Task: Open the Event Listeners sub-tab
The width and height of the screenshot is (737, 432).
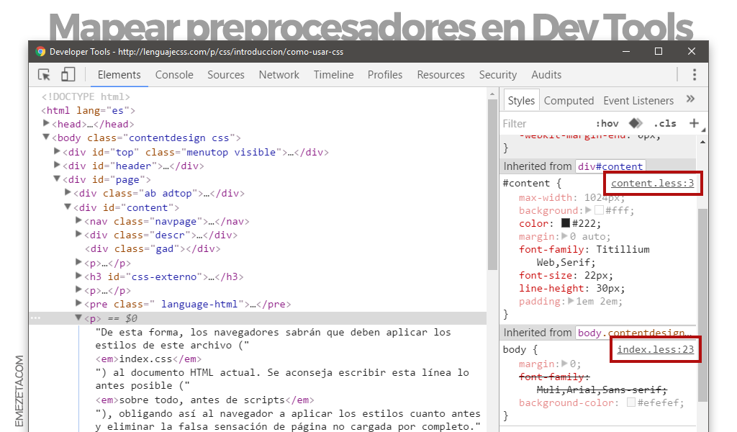Action: (638, 101)
